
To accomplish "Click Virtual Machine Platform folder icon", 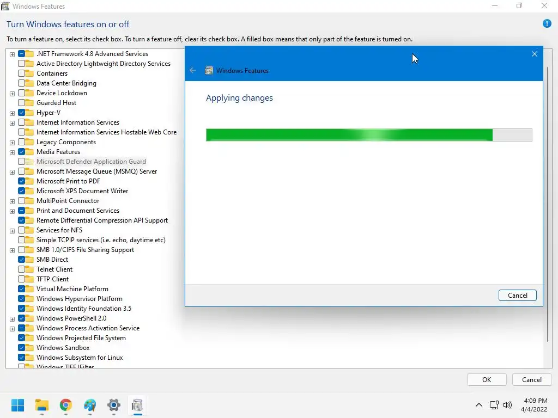I will (x=30, y=289).
